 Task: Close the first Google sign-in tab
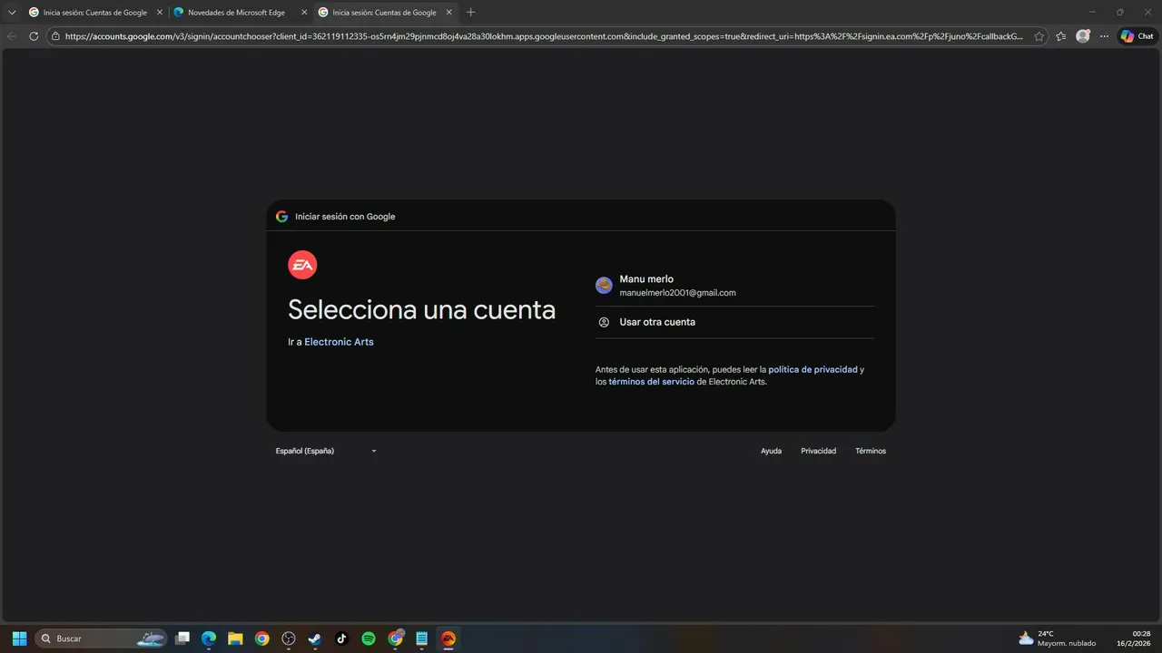tap(159, 13)
